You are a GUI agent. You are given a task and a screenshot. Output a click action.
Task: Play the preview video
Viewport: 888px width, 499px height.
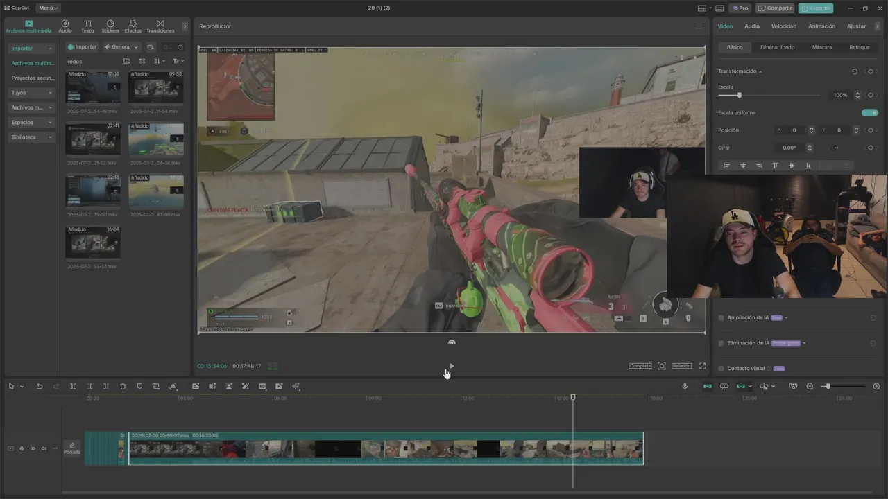click(452, 366)
